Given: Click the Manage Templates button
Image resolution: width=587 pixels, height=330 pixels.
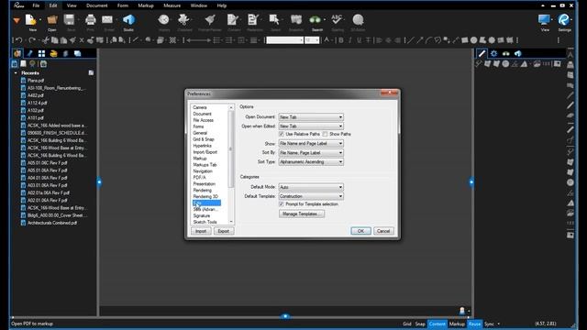Looking at the screenshot, I should tap(302, 214).
